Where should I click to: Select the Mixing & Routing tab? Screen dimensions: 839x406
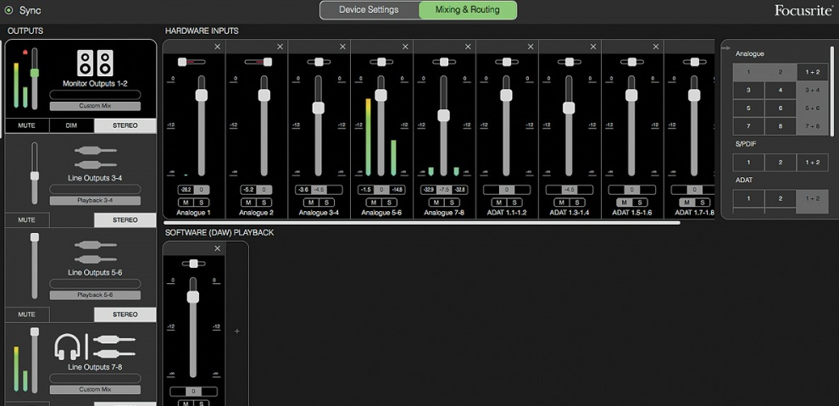[x=467, y=10]
